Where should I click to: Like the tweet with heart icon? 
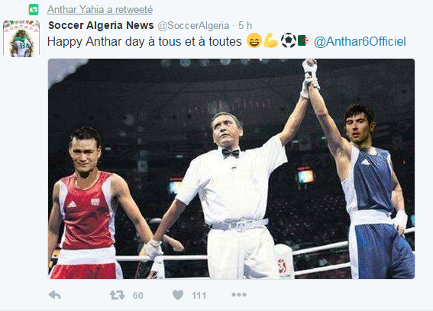click(178, 295)
